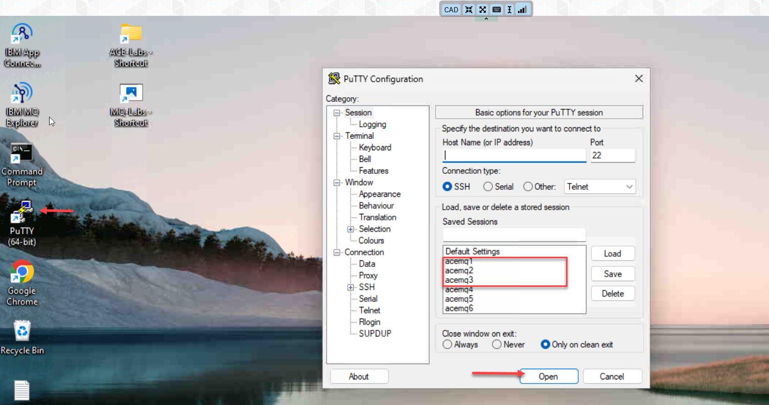Screen dimensions: 769x405
Task: Select the Command Prompt desktop shortcut
Action: 22,164
